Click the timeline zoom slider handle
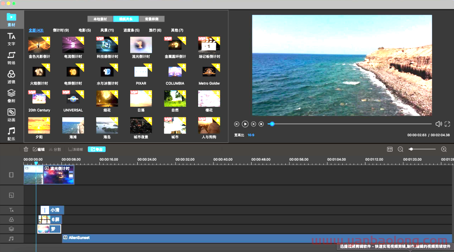The image size is (454, 252). 411,149
